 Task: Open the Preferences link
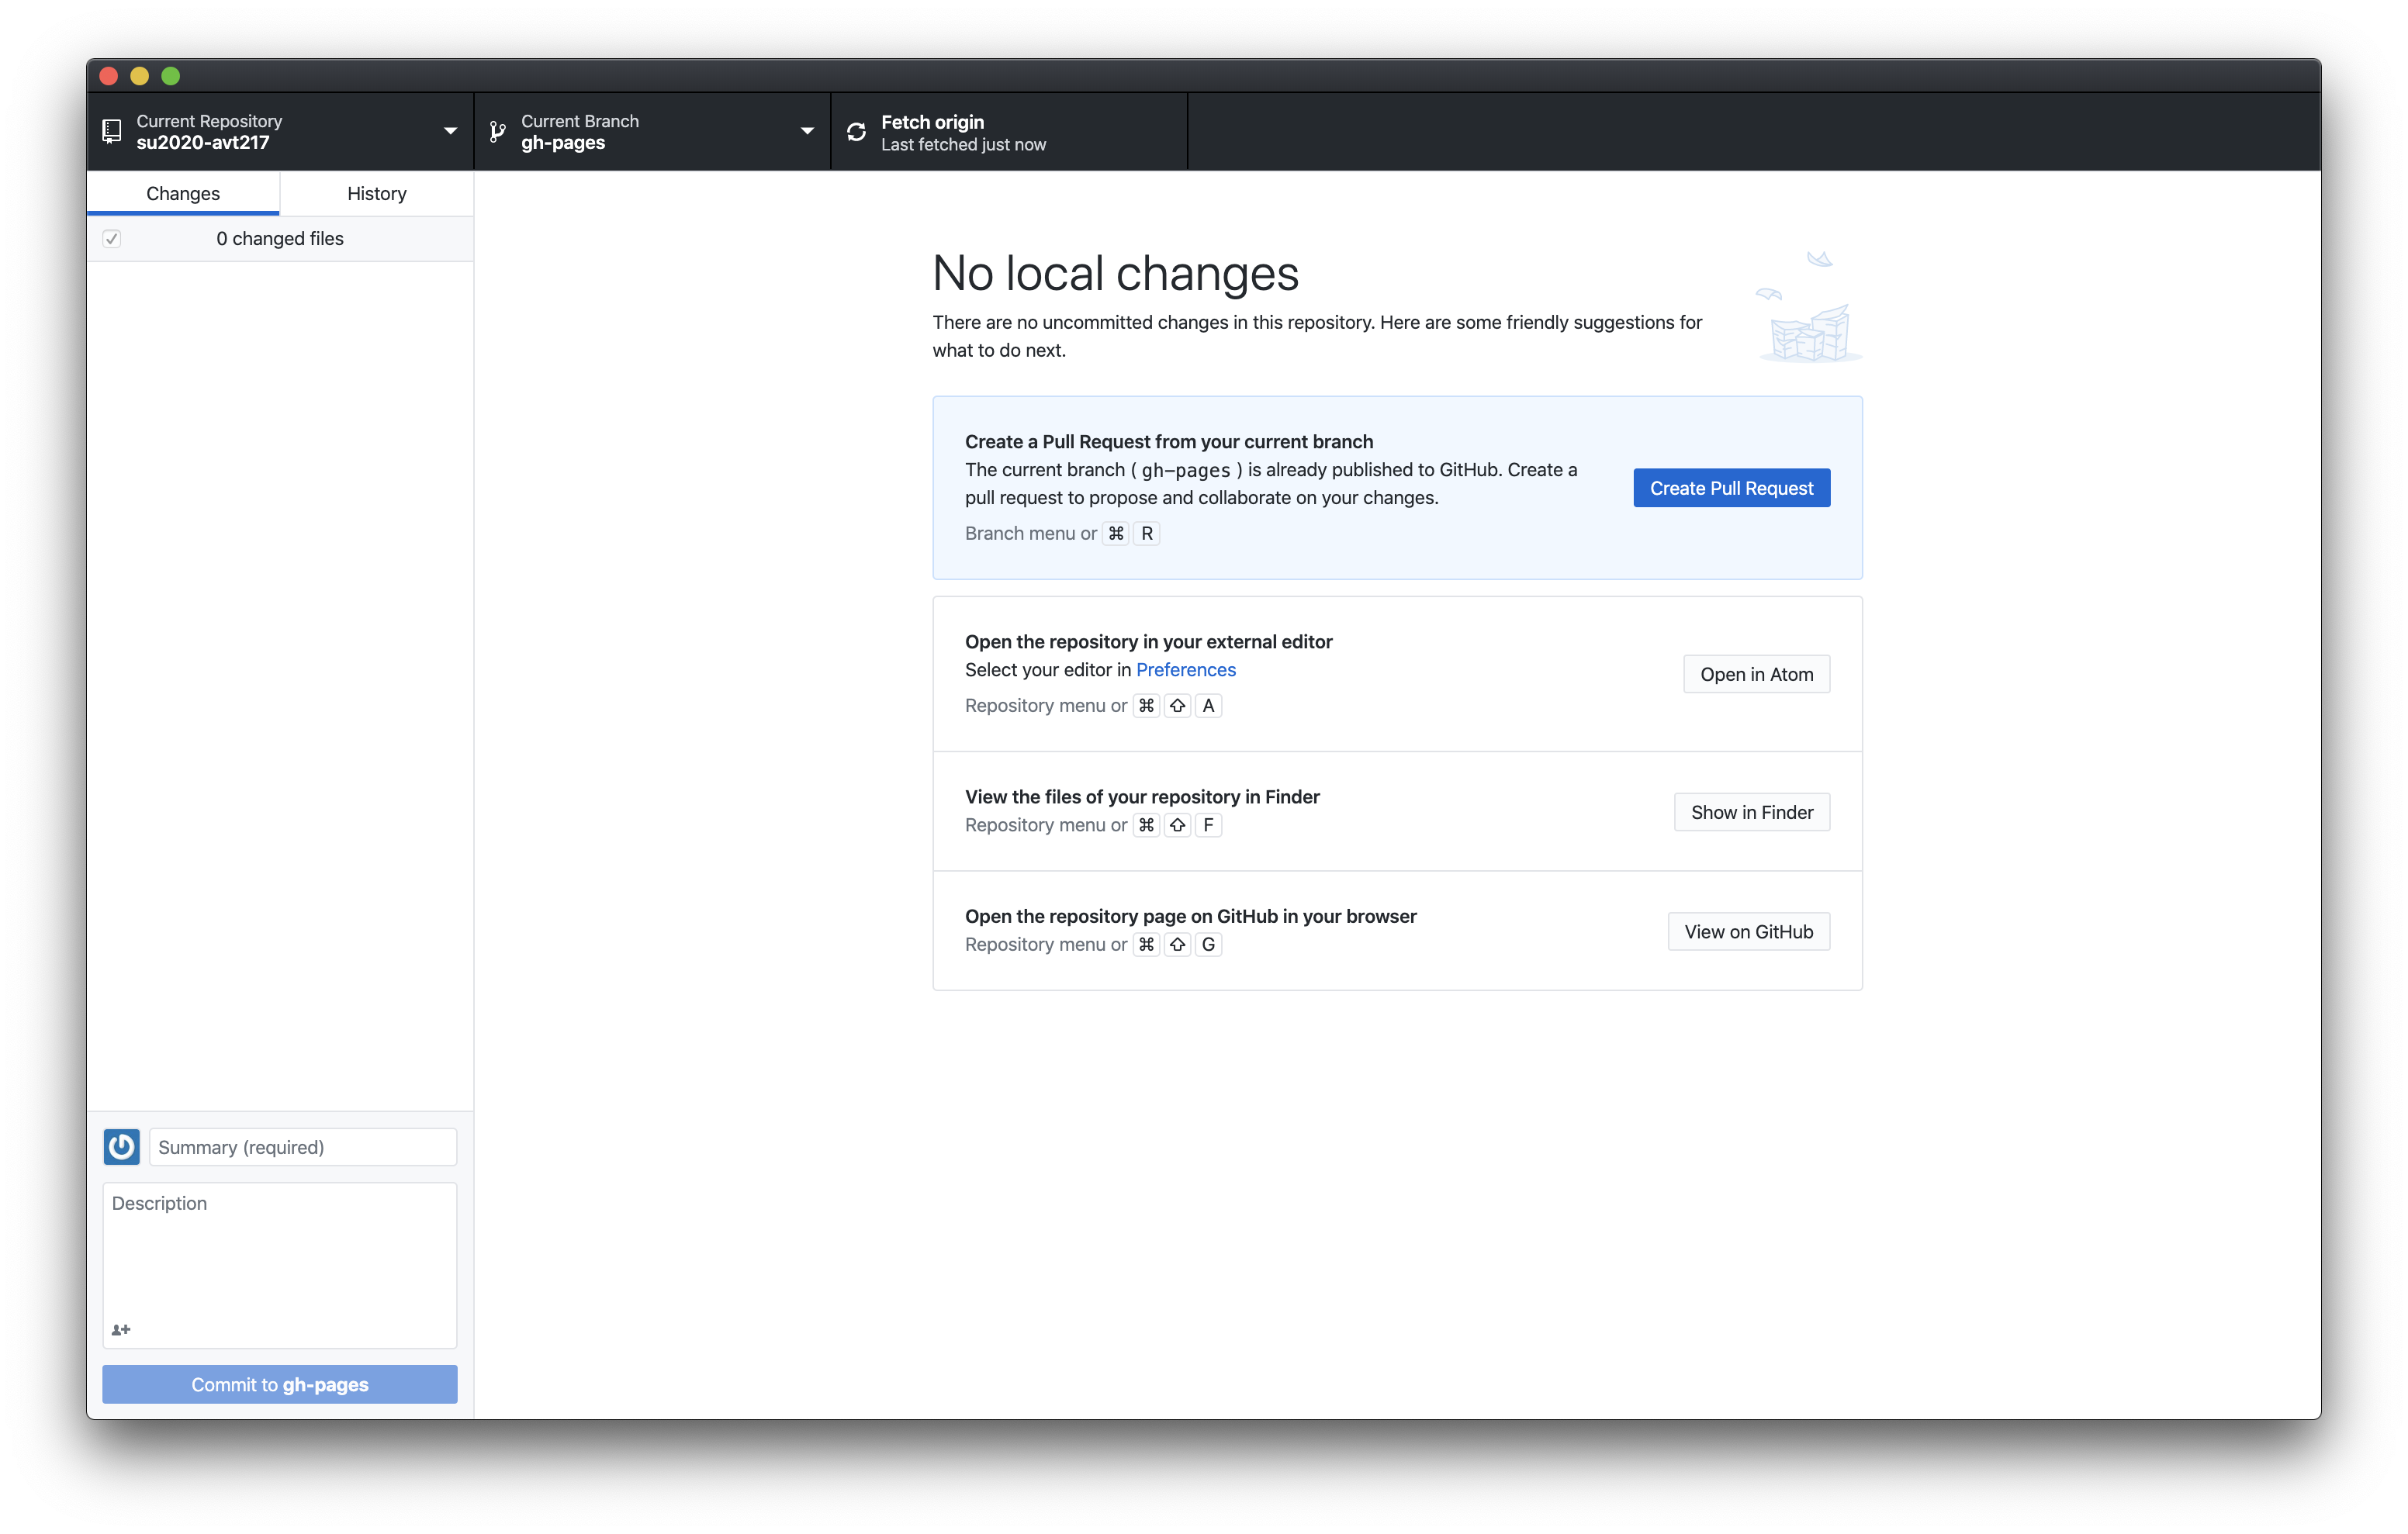pos(1185,670)
